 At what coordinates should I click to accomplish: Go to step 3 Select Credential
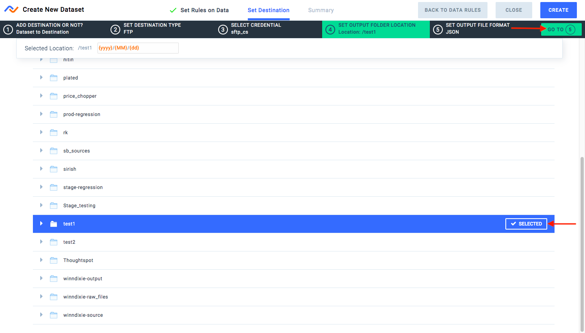pos(269,29)
